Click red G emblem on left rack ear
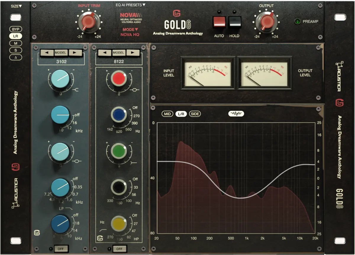 (x=15, y=167)
